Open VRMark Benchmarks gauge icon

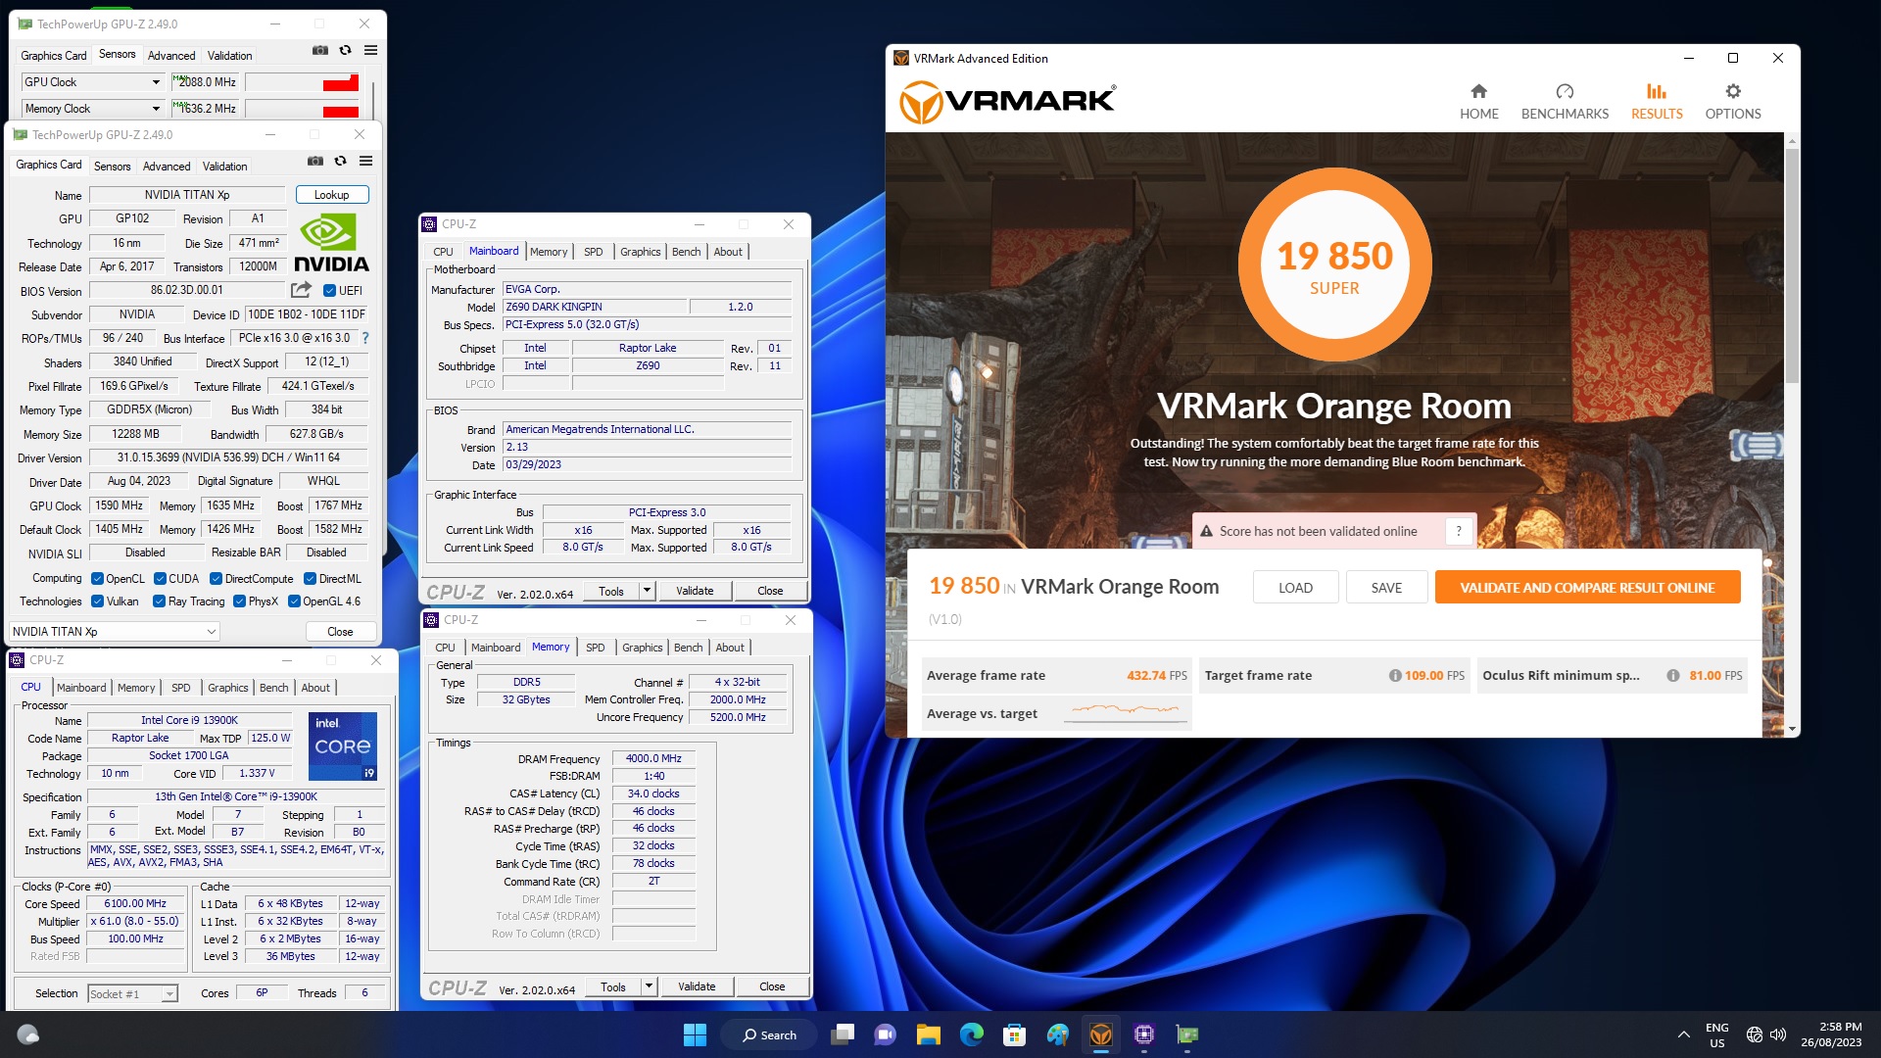click(1565, 92)
